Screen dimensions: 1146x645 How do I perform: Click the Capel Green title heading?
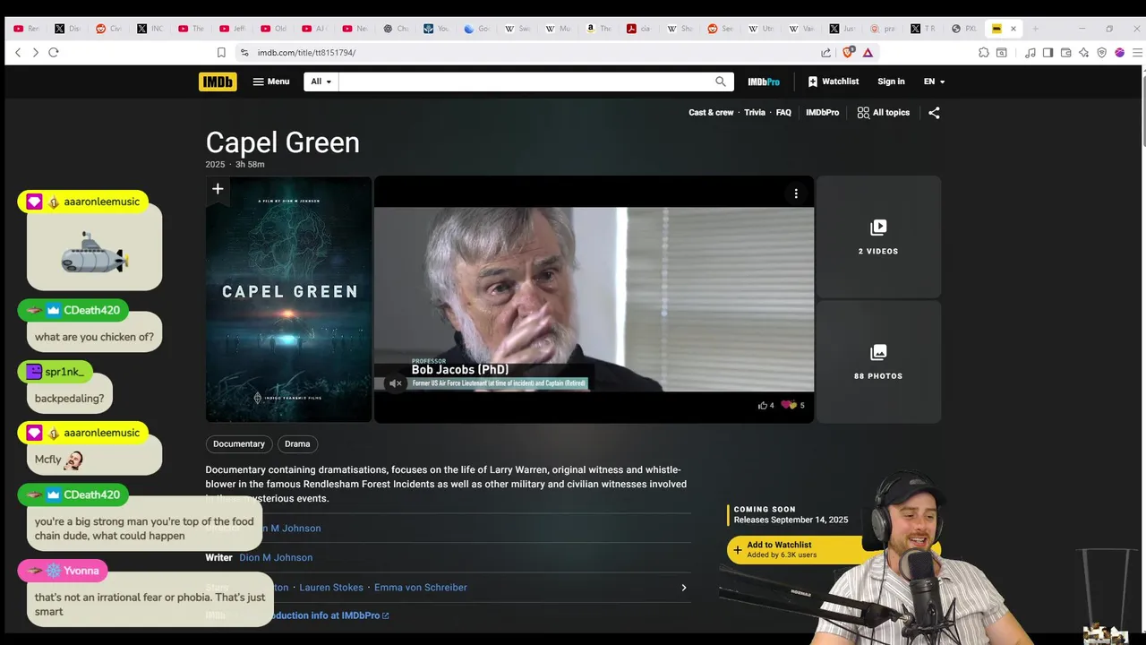[282, 142]
